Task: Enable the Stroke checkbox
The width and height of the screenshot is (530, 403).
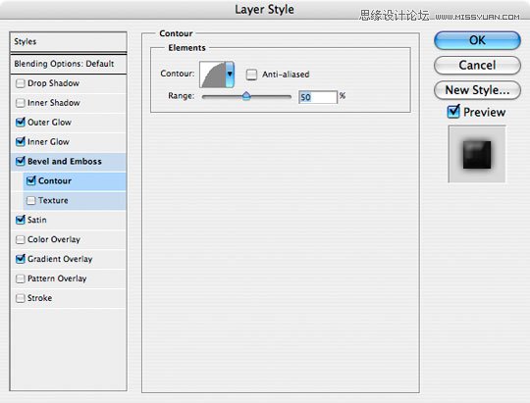Action: click(x=21, y=298)
